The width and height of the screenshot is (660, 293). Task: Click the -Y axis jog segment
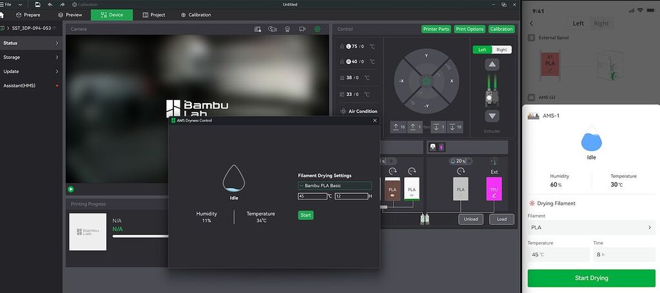coord(426,105)
